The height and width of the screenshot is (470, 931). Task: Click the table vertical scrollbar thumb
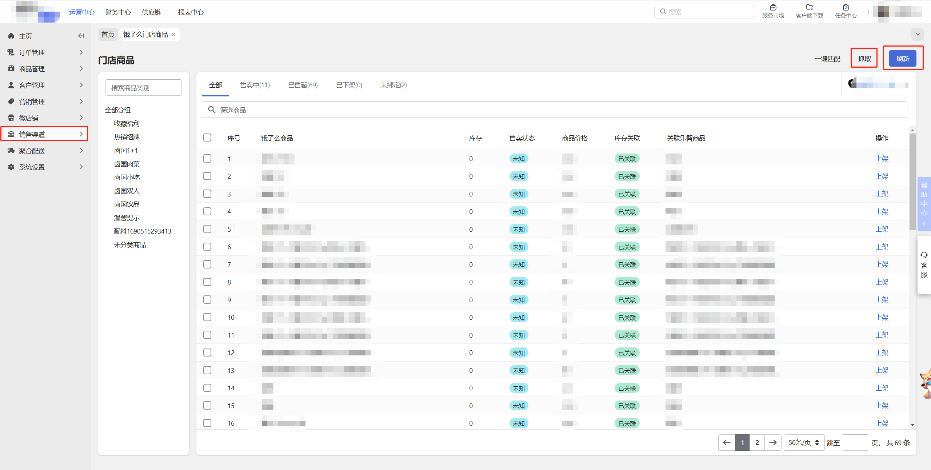(x=912, y=182)
